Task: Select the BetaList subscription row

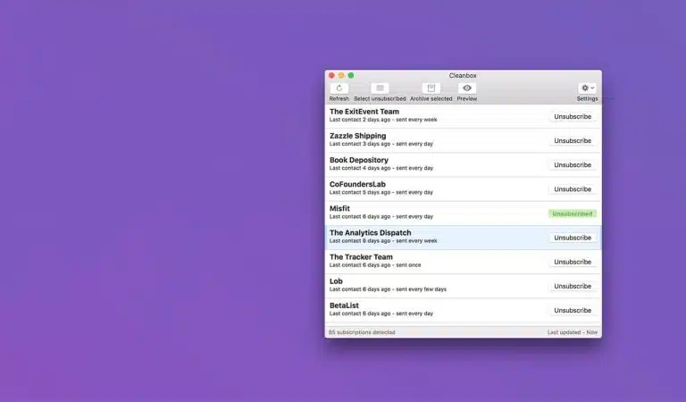Action: tap(463, 311)
